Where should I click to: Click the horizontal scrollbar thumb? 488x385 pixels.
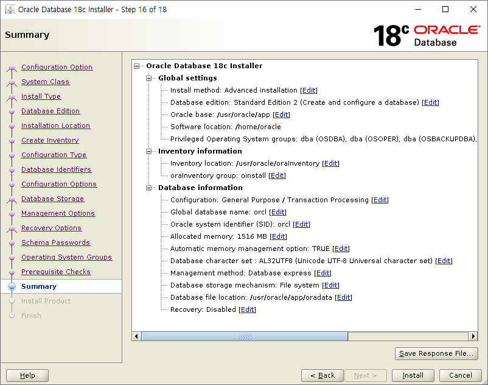click(245, 336)
